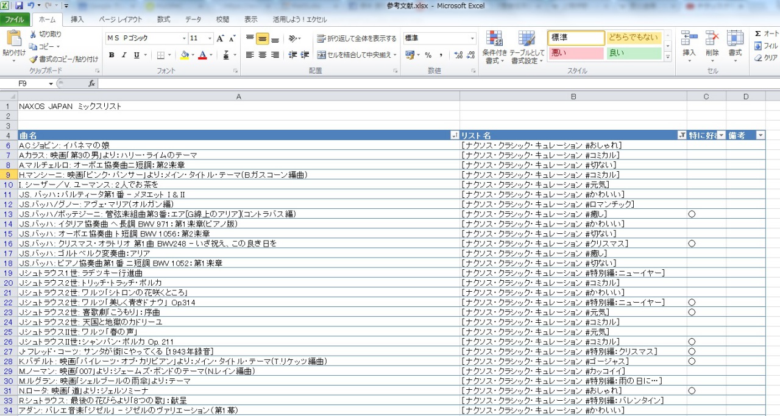The image size is (780, 416).
Task: Click the コピー copy button
Action: point(45,46)
